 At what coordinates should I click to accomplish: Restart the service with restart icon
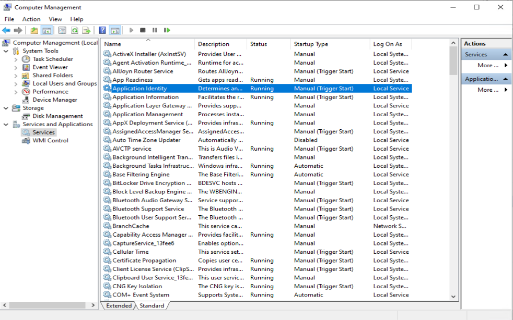click(167, 30)
